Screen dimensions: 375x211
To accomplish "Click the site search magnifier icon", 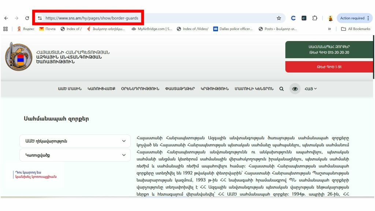I will (x=281, y=89).
